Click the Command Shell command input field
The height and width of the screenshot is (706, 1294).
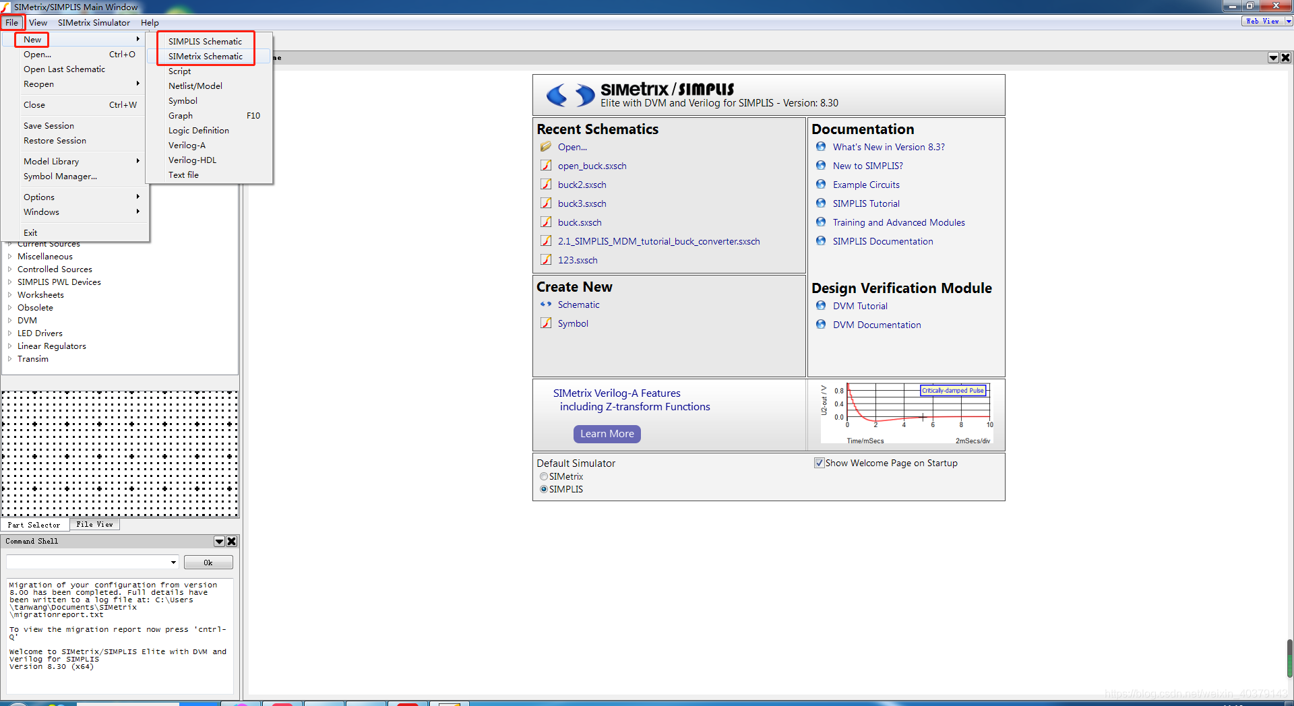[x=88, y=563]
